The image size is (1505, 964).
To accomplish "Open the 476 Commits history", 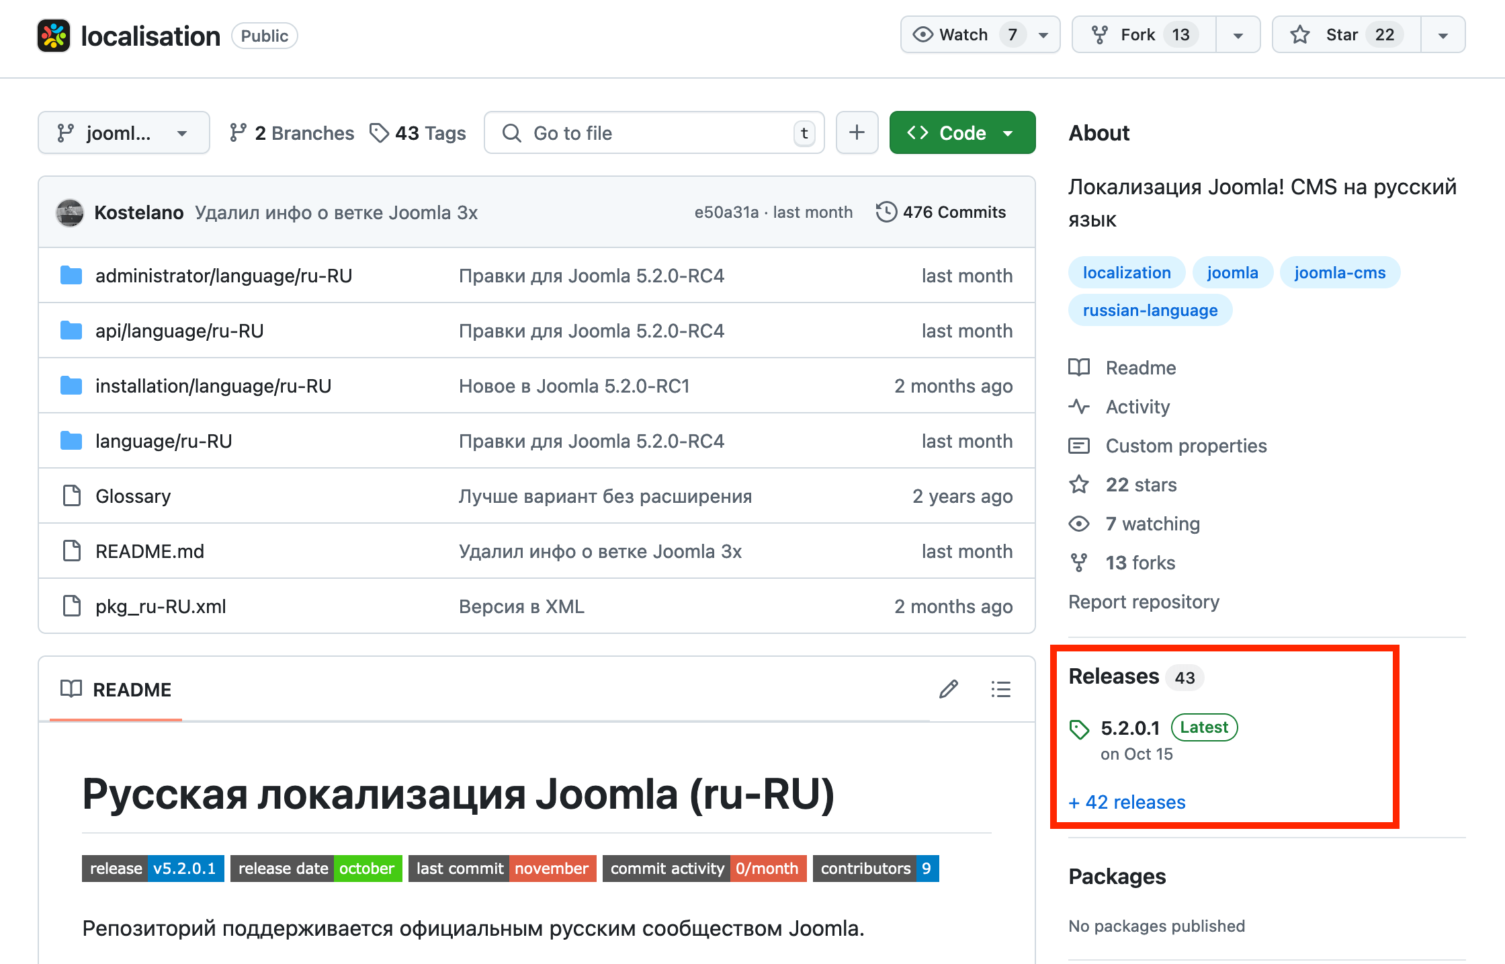I will point(941,212).
